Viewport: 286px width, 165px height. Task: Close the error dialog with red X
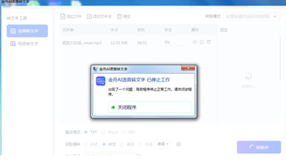pos(188,68)
